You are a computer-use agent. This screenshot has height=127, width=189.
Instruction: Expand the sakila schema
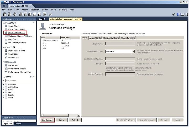[x=3, y=90]
